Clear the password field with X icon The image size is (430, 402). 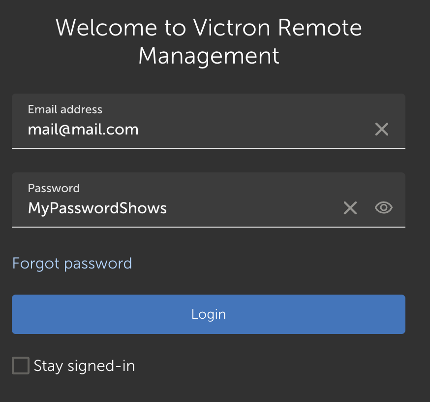(x=350, y=208)
